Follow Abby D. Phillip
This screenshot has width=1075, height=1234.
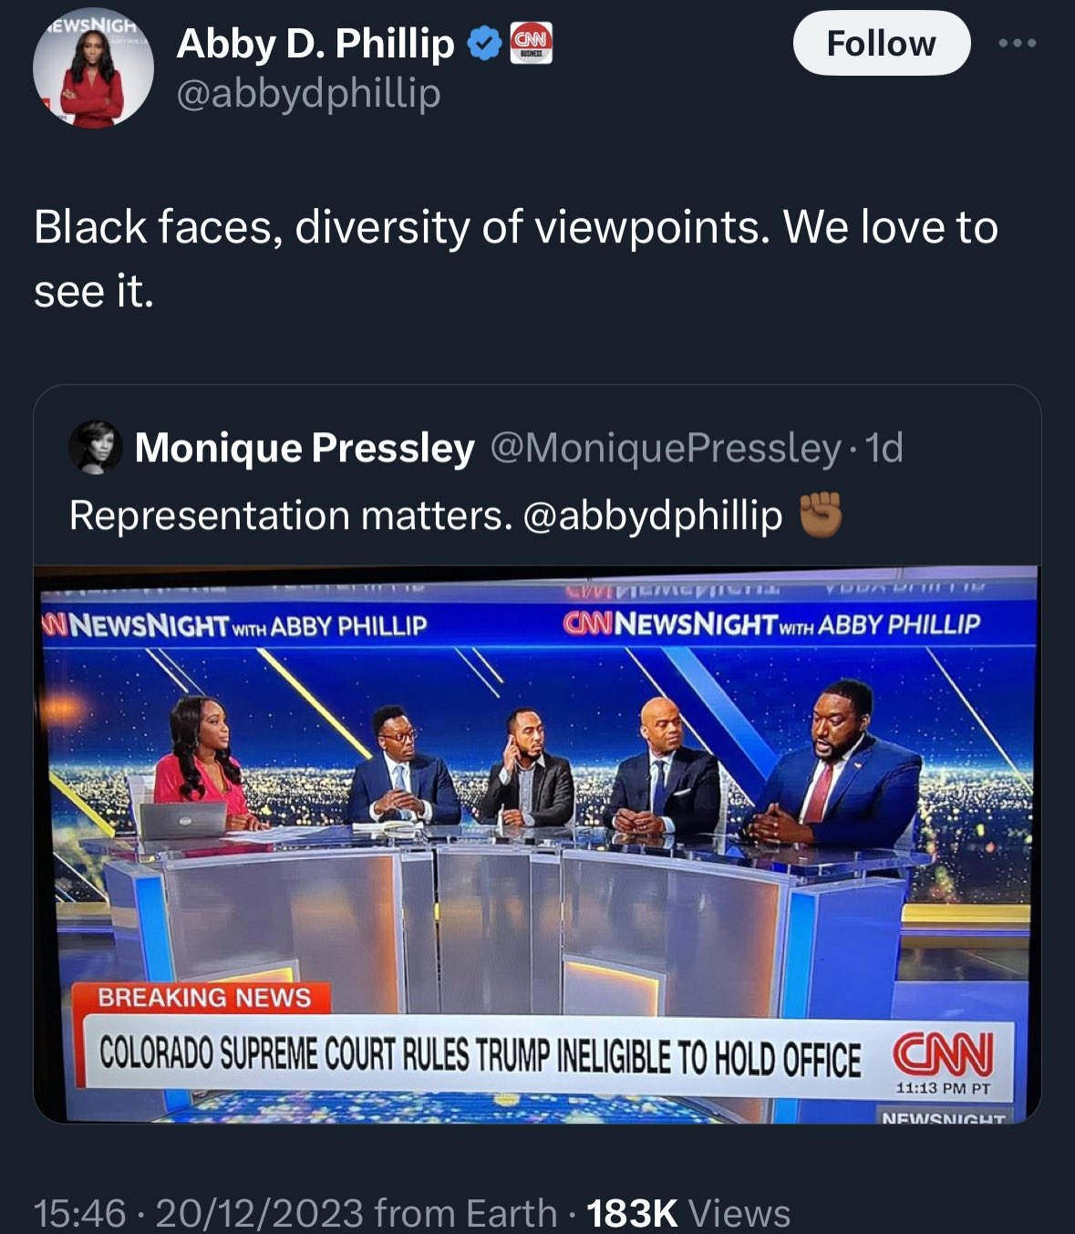(x=882, y=43)
